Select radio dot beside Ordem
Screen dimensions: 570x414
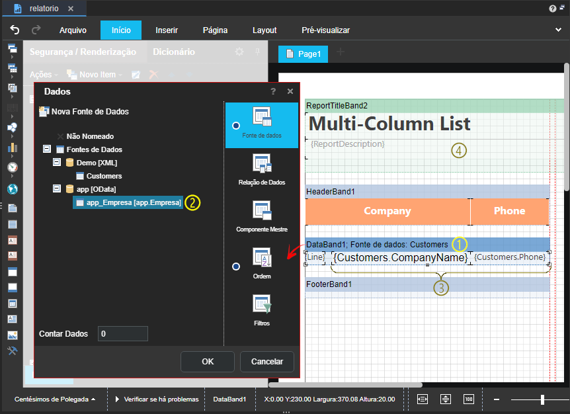(236, 267)
